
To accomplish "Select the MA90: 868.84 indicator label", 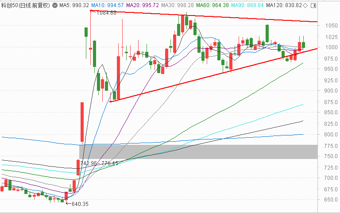I will coord(247,5).
